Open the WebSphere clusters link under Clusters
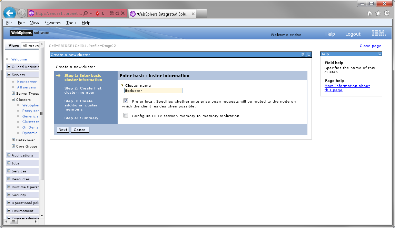 point(30,105)
